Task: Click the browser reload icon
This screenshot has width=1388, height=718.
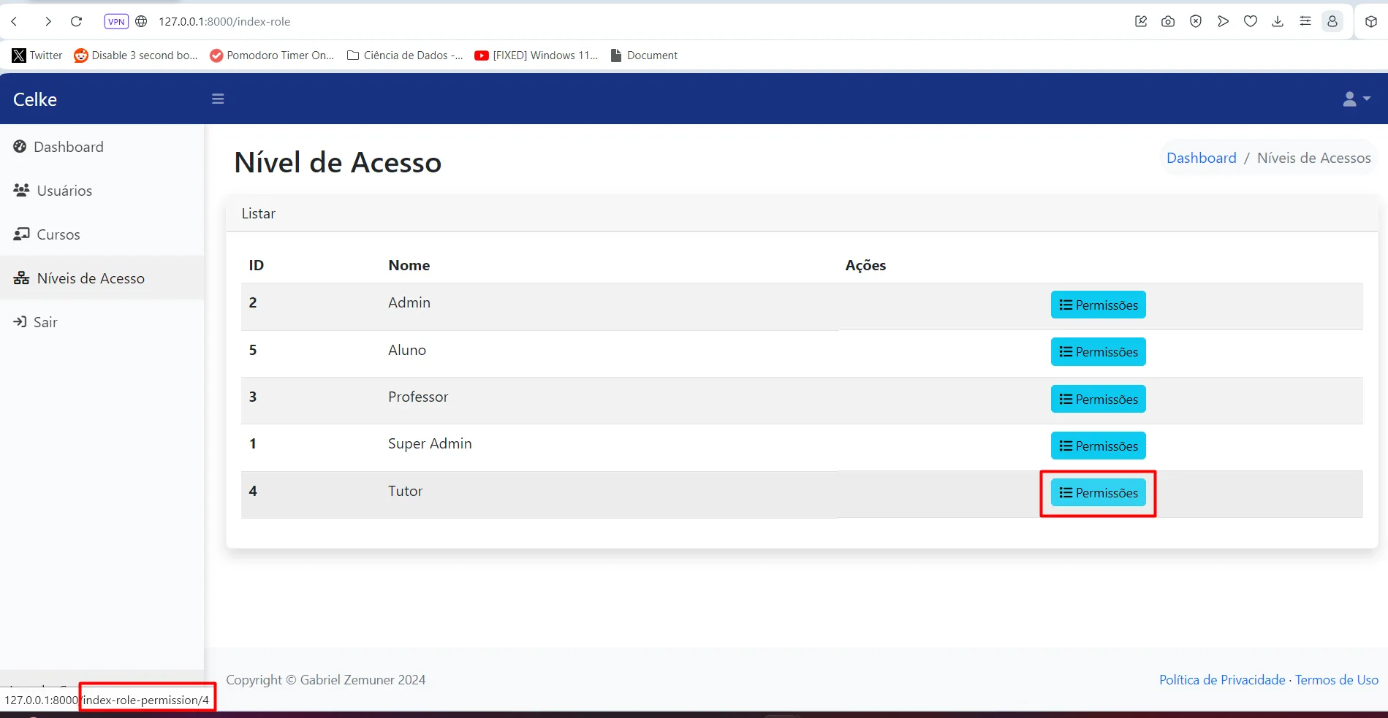Action: click(76, 21)
